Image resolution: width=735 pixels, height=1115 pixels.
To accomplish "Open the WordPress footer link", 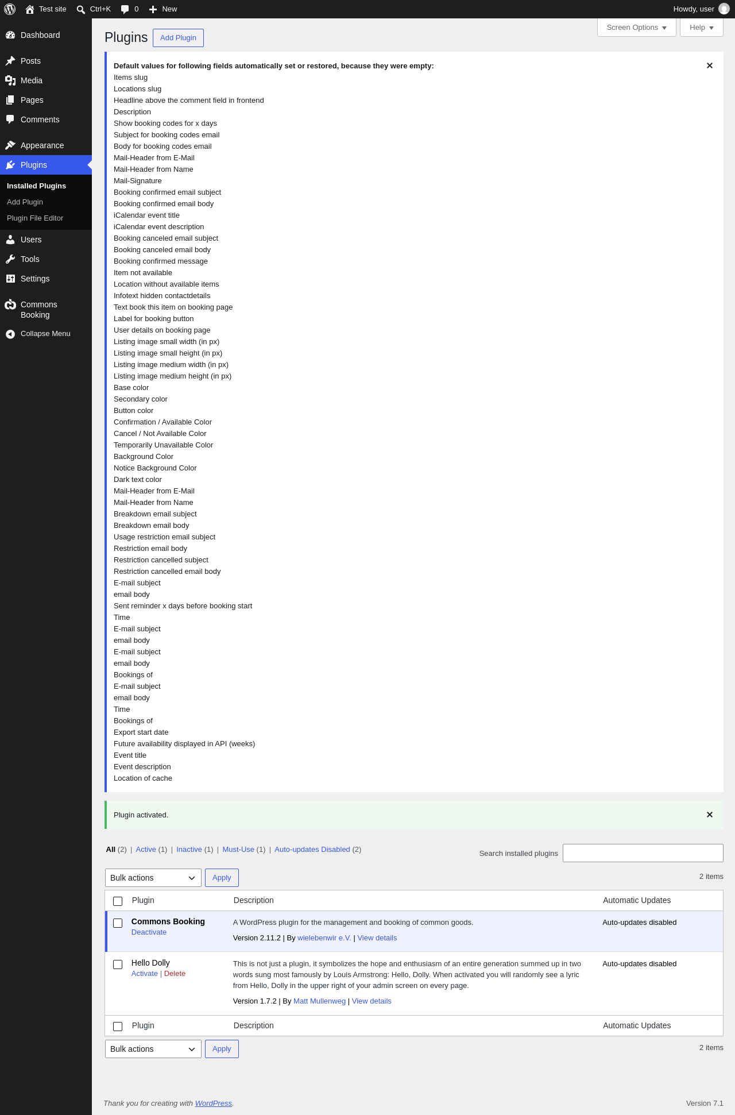I will (214, 1104).
